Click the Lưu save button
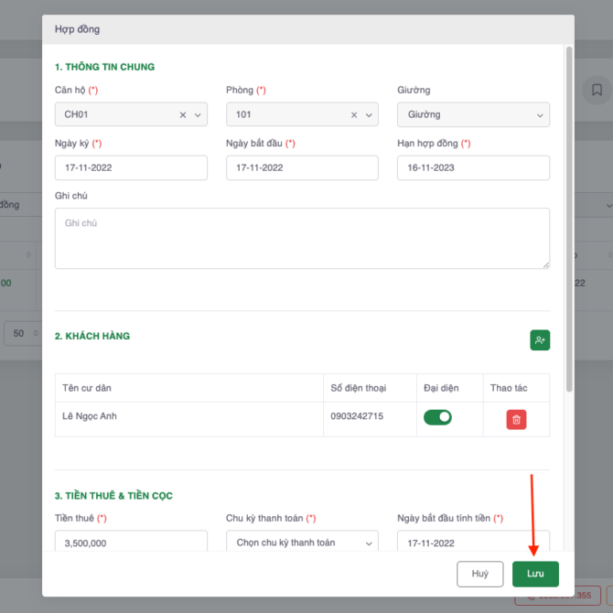613x613 pixels. pos(535,574)
